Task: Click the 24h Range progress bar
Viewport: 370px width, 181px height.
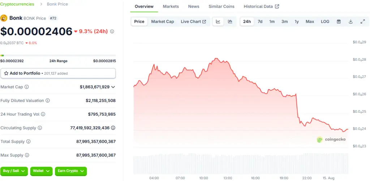Action: 58,56
